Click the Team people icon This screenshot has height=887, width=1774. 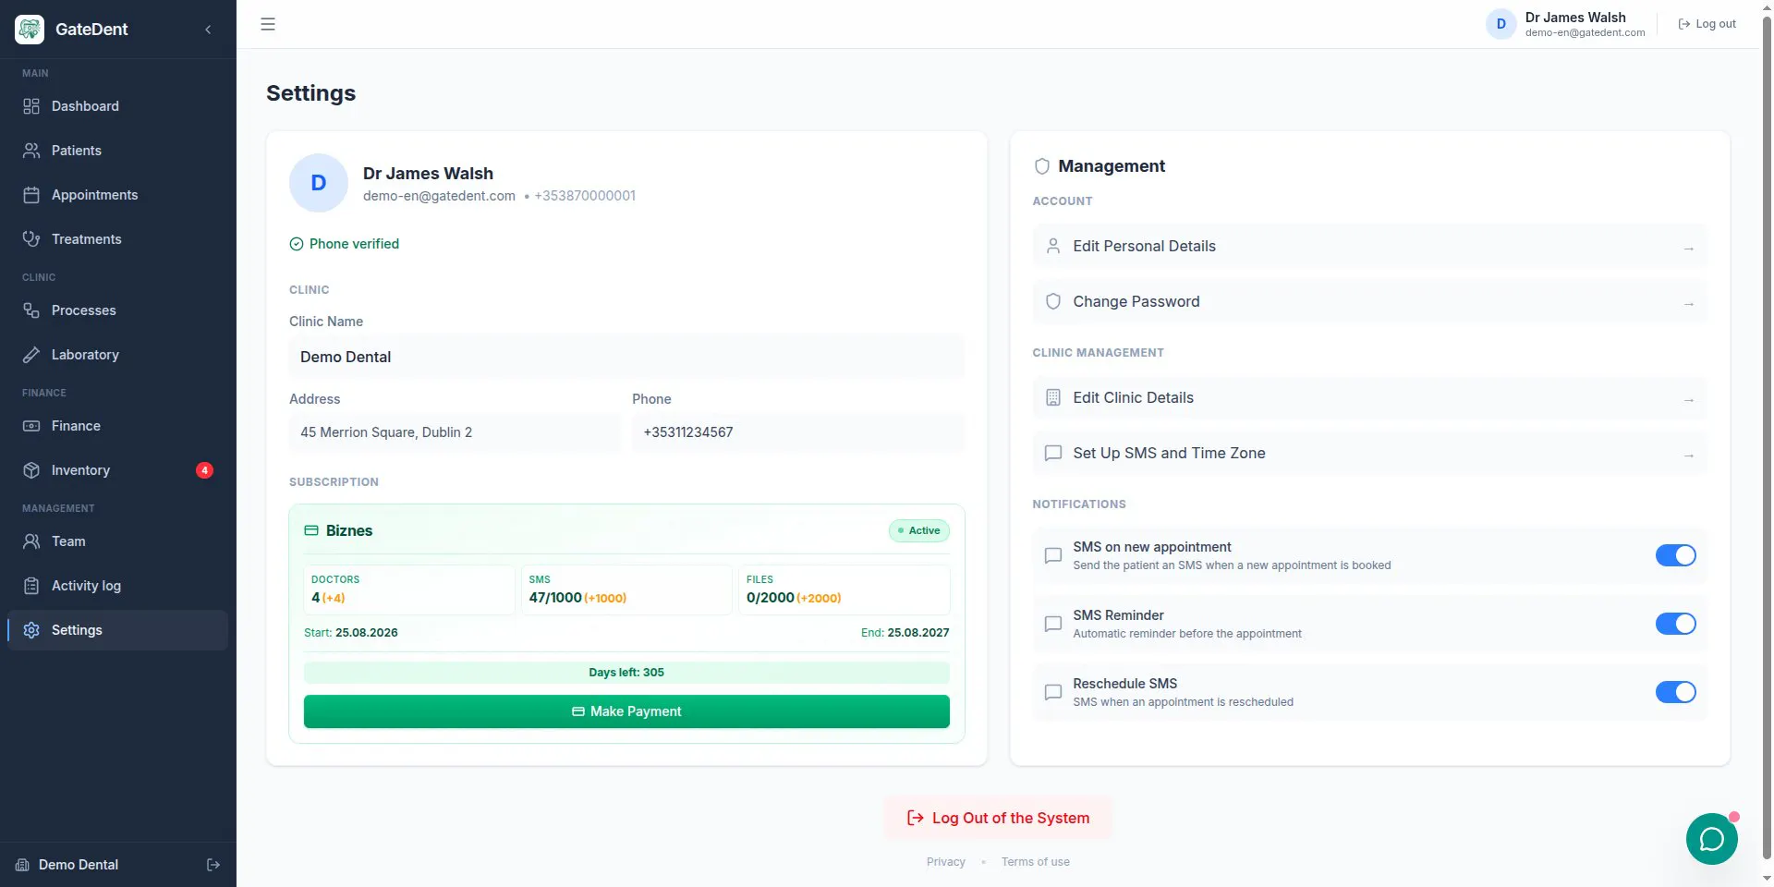[x=31, y=541]
